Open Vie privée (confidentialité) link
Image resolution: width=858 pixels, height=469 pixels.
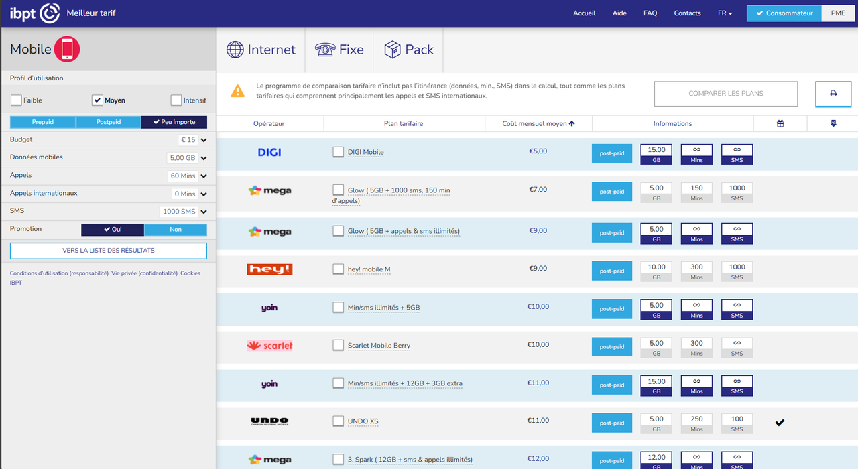tap(144, 273)
